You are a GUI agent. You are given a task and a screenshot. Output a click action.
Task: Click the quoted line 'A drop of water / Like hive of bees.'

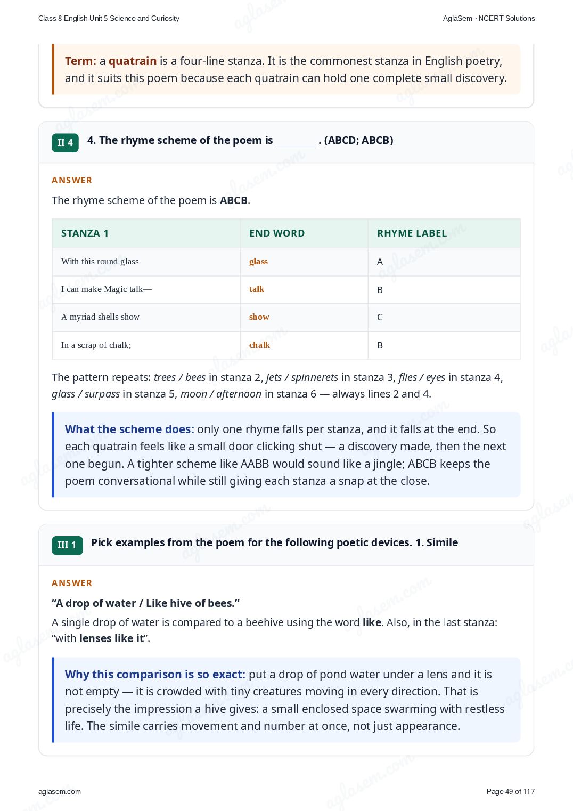[x=145, y=603]
